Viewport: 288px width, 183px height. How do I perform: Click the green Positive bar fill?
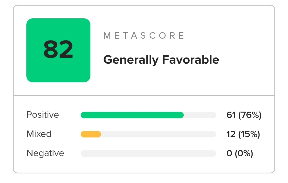tap(132, 115)
